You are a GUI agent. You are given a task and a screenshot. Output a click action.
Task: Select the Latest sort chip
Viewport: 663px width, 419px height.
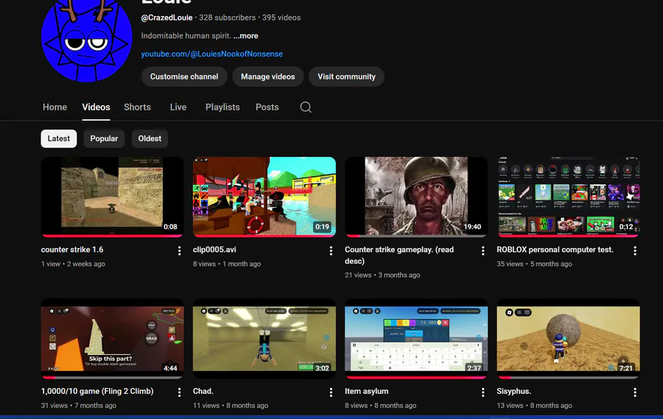point(59,138)
